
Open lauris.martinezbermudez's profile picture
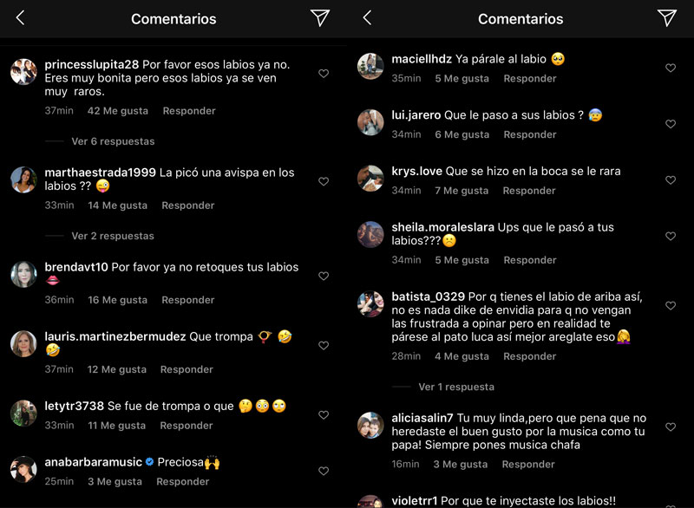pyautogui.click(x=23, y=343)
